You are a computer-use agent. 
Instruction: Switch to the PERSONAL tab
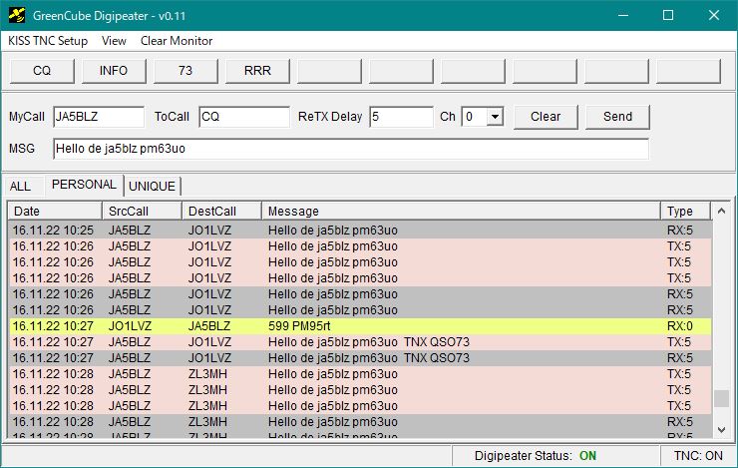[84, 185]
